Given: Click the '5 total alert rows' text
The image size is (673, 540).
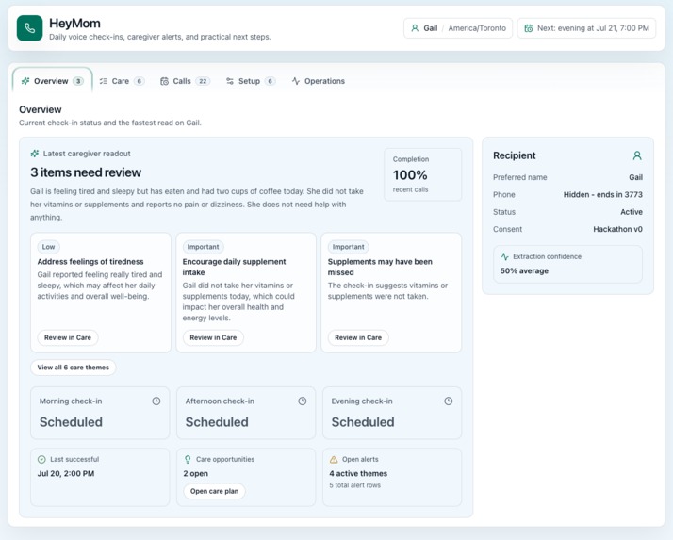Looking at the screenshot, I should click(355, 485).
